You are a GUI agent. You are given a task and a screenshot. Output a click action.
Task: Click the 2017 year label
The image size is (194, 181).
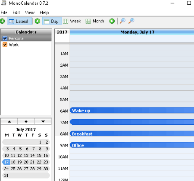pos(62,32)
